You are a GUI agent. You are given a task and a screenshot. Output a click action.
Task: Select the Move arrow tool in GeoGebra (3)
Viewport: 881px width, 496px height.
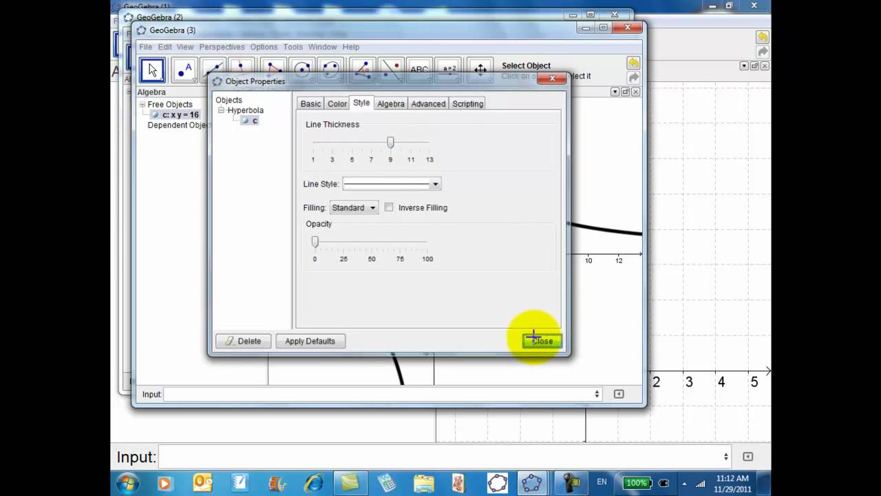(x=152, y=70)
